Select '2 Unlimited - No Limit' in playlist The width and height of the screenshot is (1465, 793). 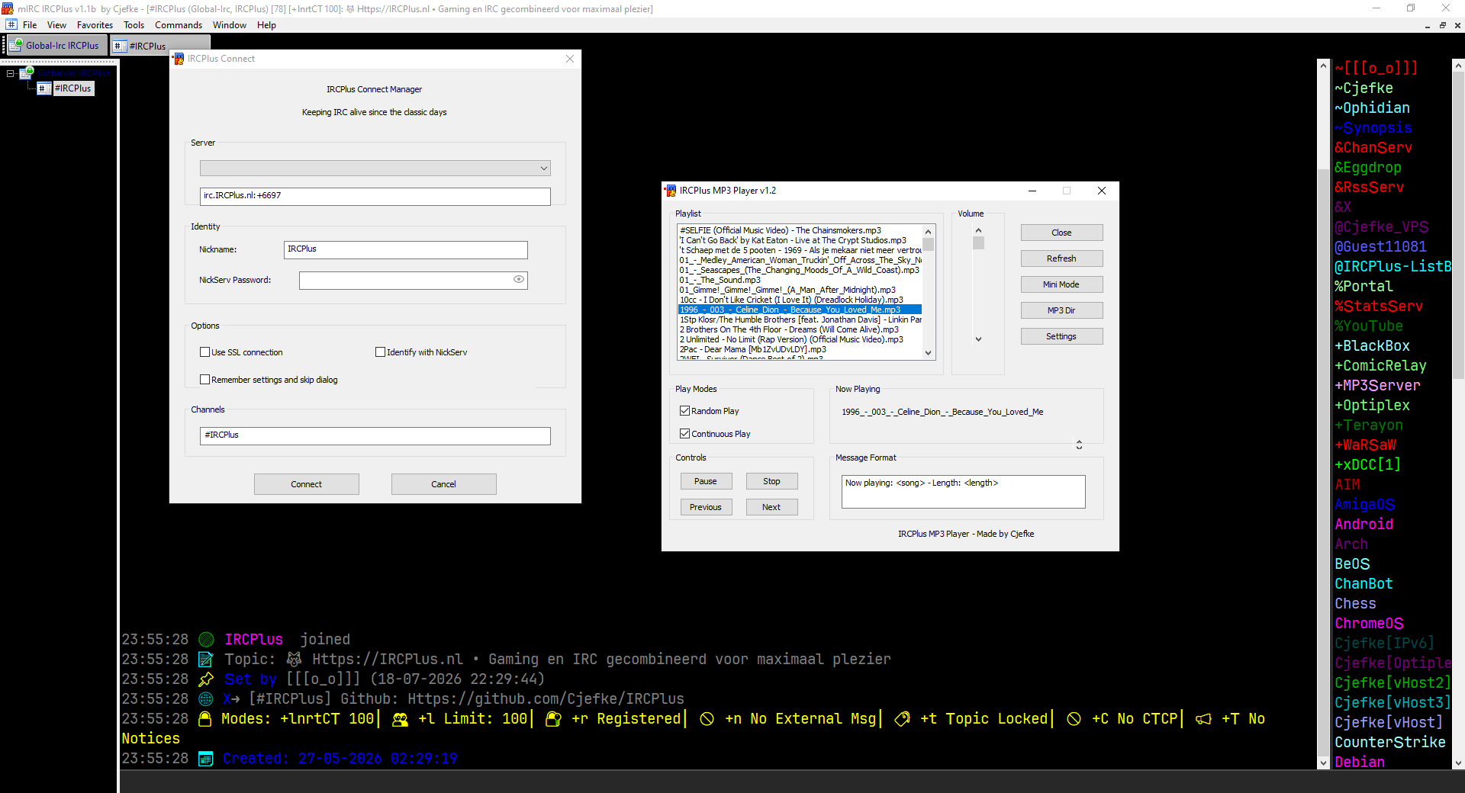(x=800, y=339)
